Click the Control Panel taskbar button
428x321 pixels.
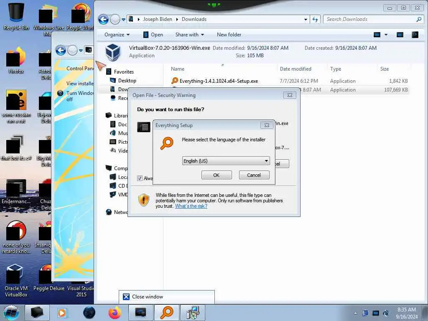click(140, 313)
